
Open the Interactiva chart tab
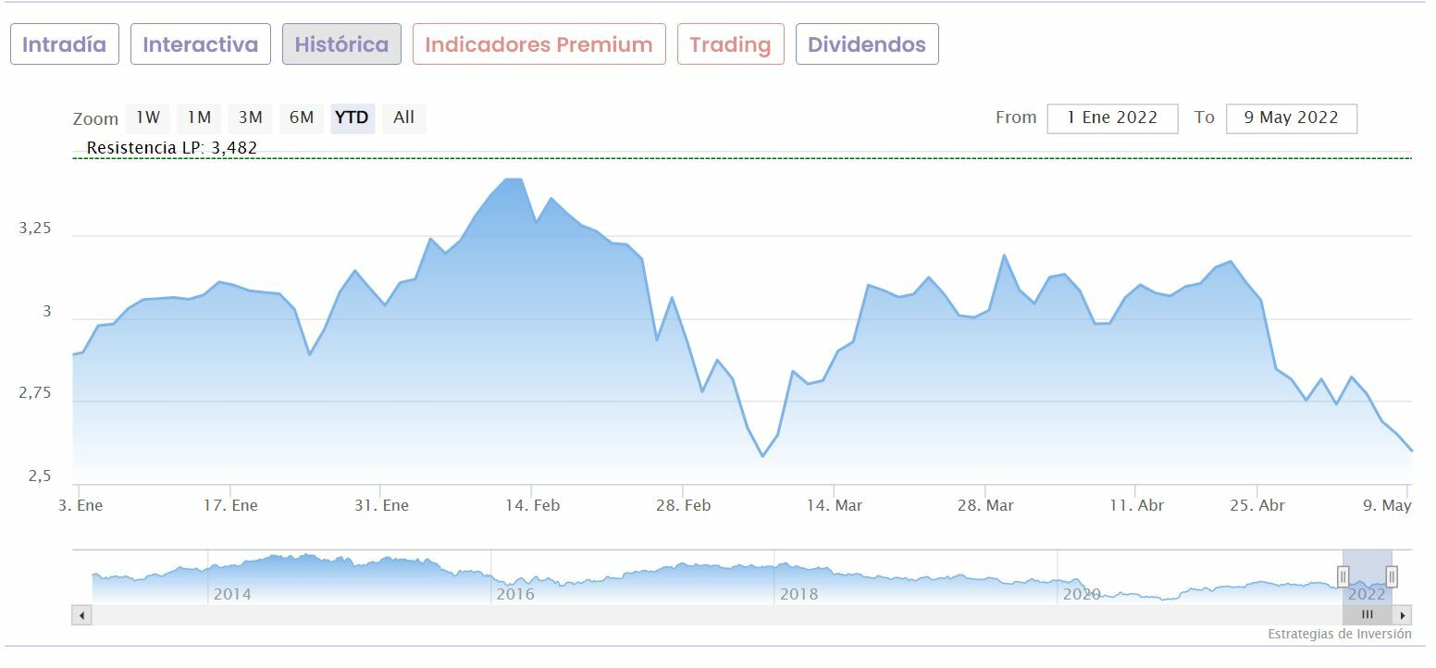point(201,44)
